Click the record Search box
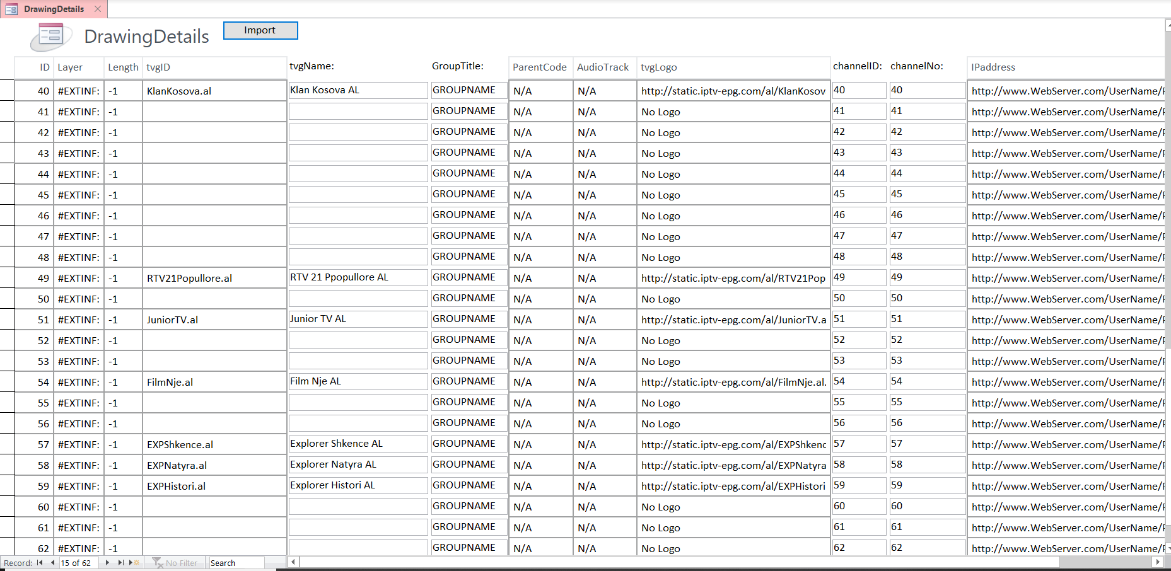1171x571 pixels. [236, 563]
